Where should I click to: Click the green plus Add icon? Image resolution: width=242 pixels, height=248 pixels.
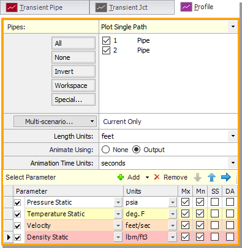[121, 177]
